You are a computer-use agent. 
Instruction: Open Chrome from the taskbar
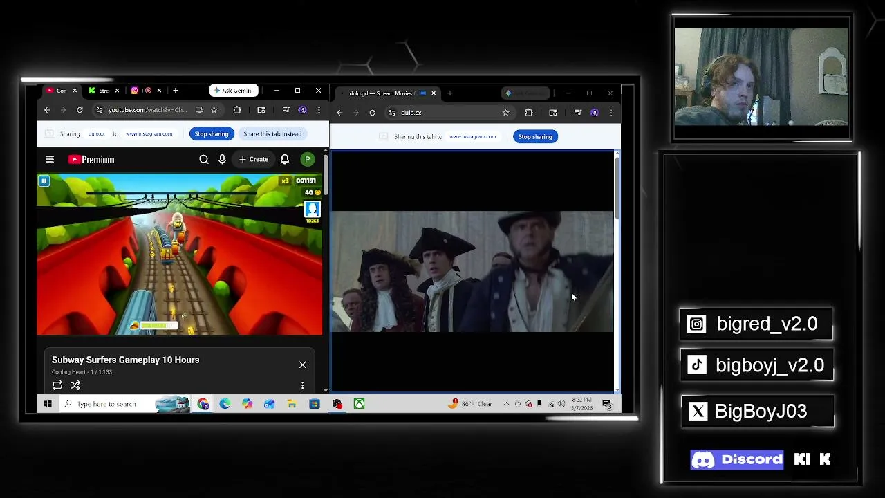[x=203, y=404]
